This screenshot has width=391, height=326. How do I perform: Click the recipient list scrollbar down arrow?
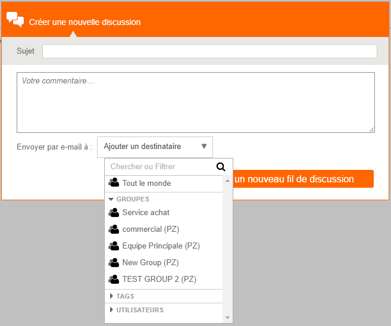tap(227, 318)
